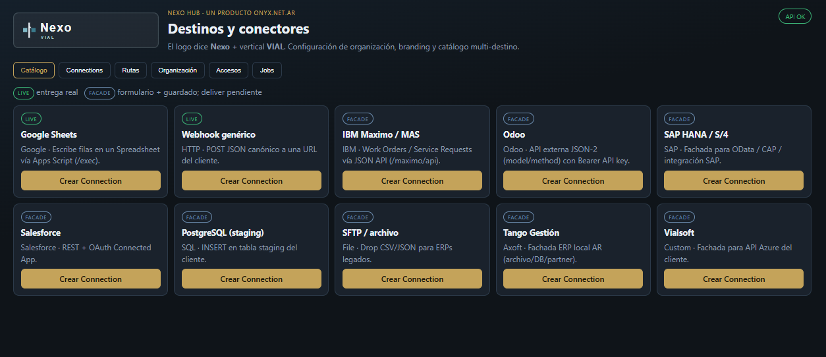Click the 'SFTP / archivo' card title

[370, 233]
